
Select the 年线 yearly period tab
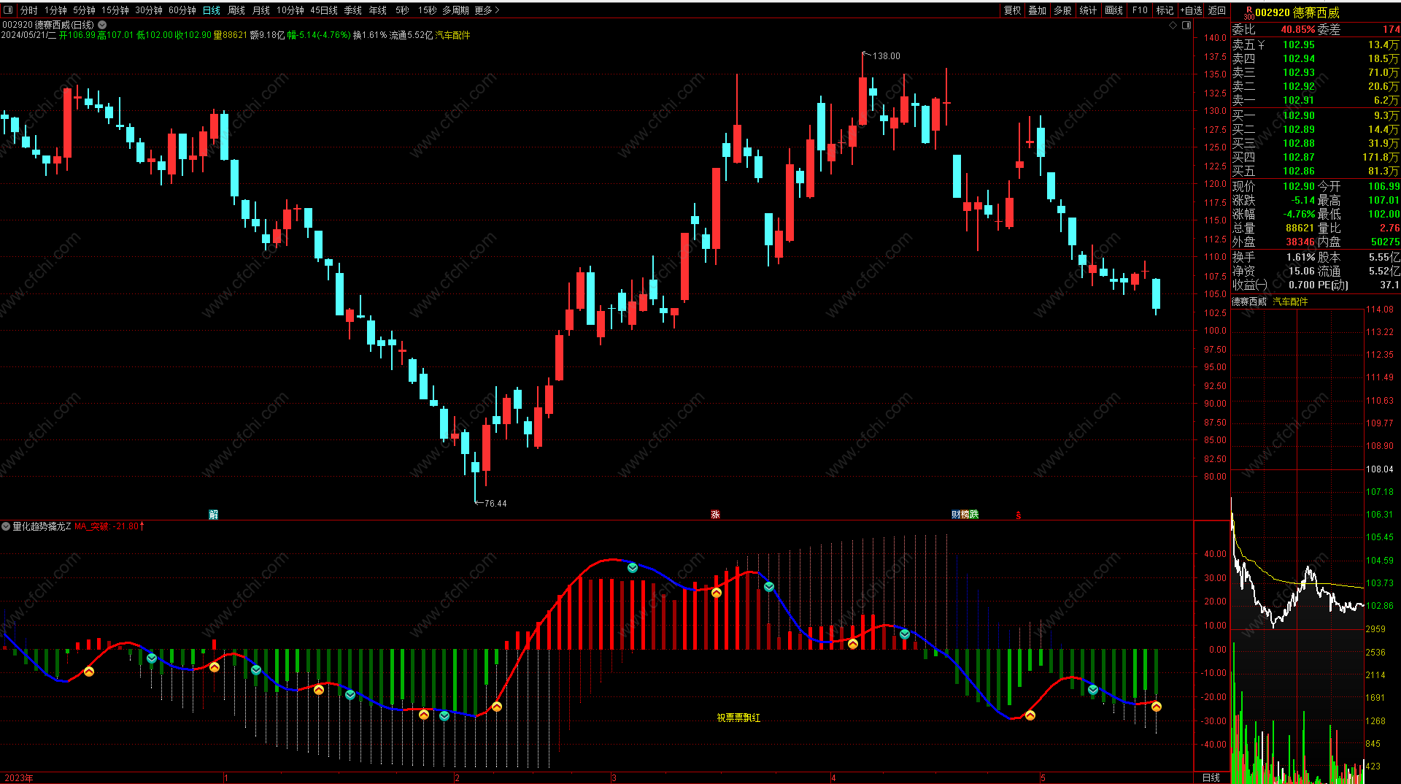378,10
